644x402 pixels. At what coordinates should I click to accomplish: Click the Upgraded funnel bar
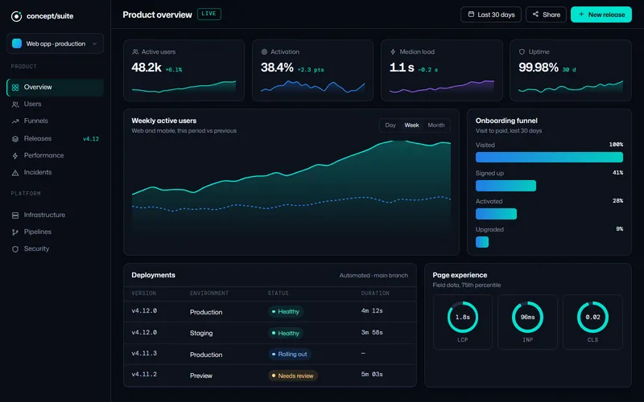tap(482, 242)
